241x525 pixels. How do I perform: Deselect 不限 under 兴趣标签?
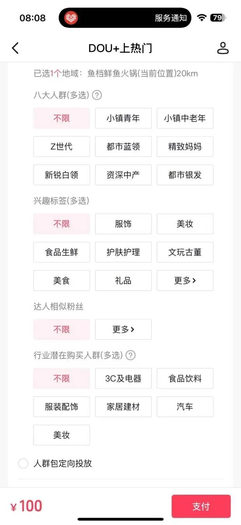[x=61, y=224]
